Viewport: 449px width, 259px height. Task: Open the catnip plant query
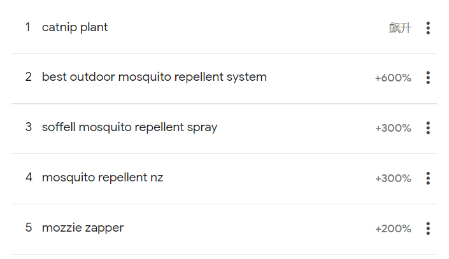75,27
